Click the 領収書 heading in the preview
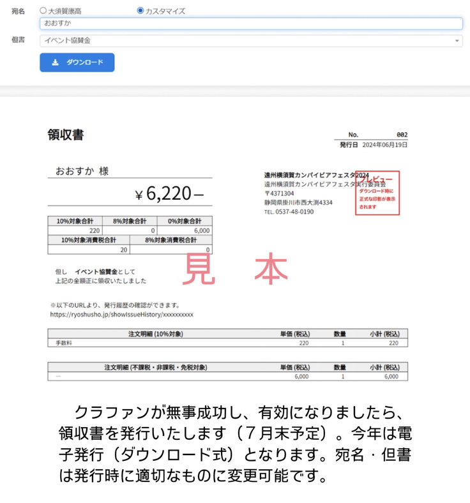470x503 pixels. pos(65,135)
